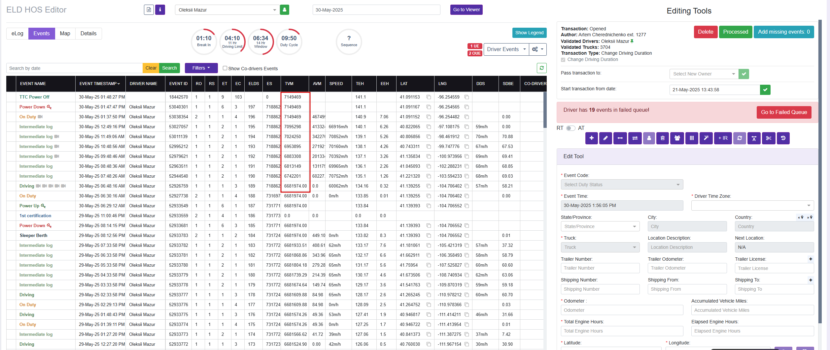Switch to the Map tab
The height and width of the screenshot is (350, 830).
(x=65, y=34)
